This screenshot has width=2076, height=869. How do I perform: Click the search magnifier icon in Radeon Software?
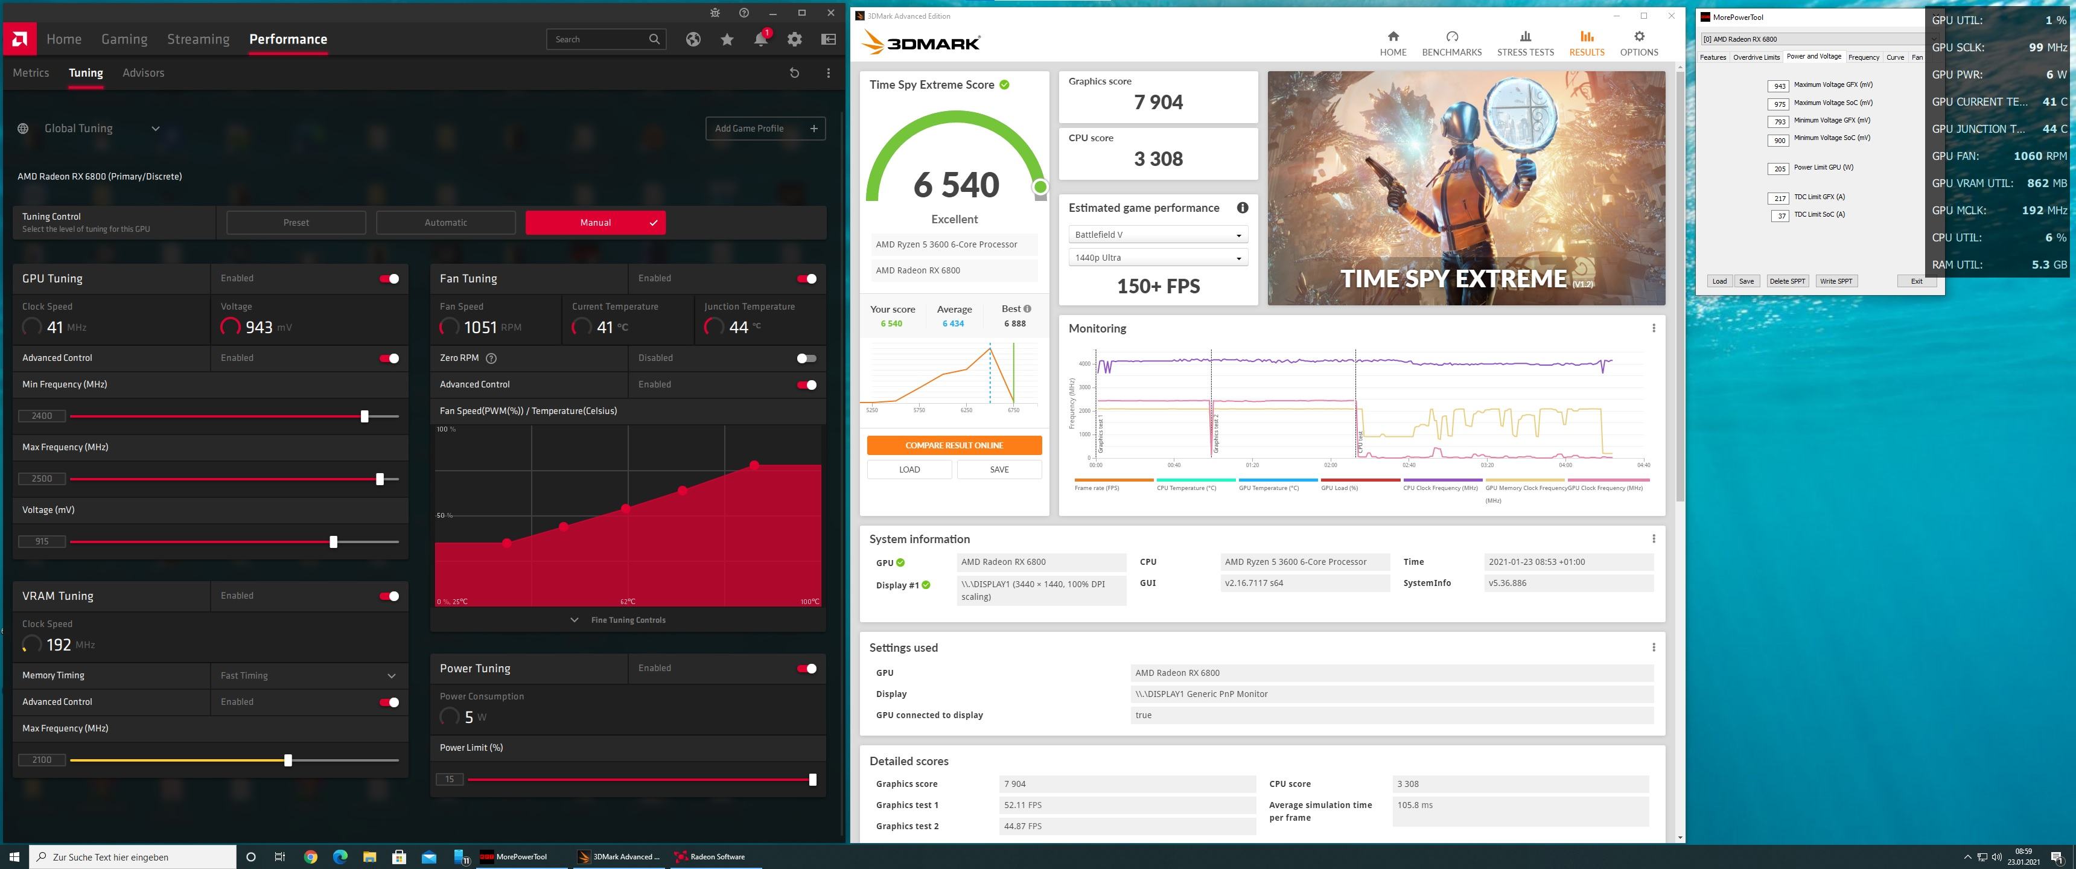pos(654,39)
